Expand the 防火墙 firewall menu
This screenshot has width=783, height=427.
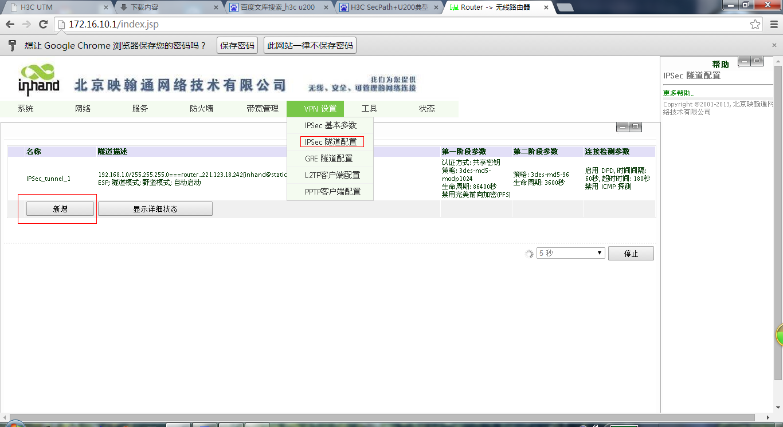tap(201, 109)
